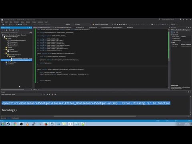Click the Solution Explorer search magnifier icon
192x144 pixels.
pyautogui.click(x=30, y=32)
